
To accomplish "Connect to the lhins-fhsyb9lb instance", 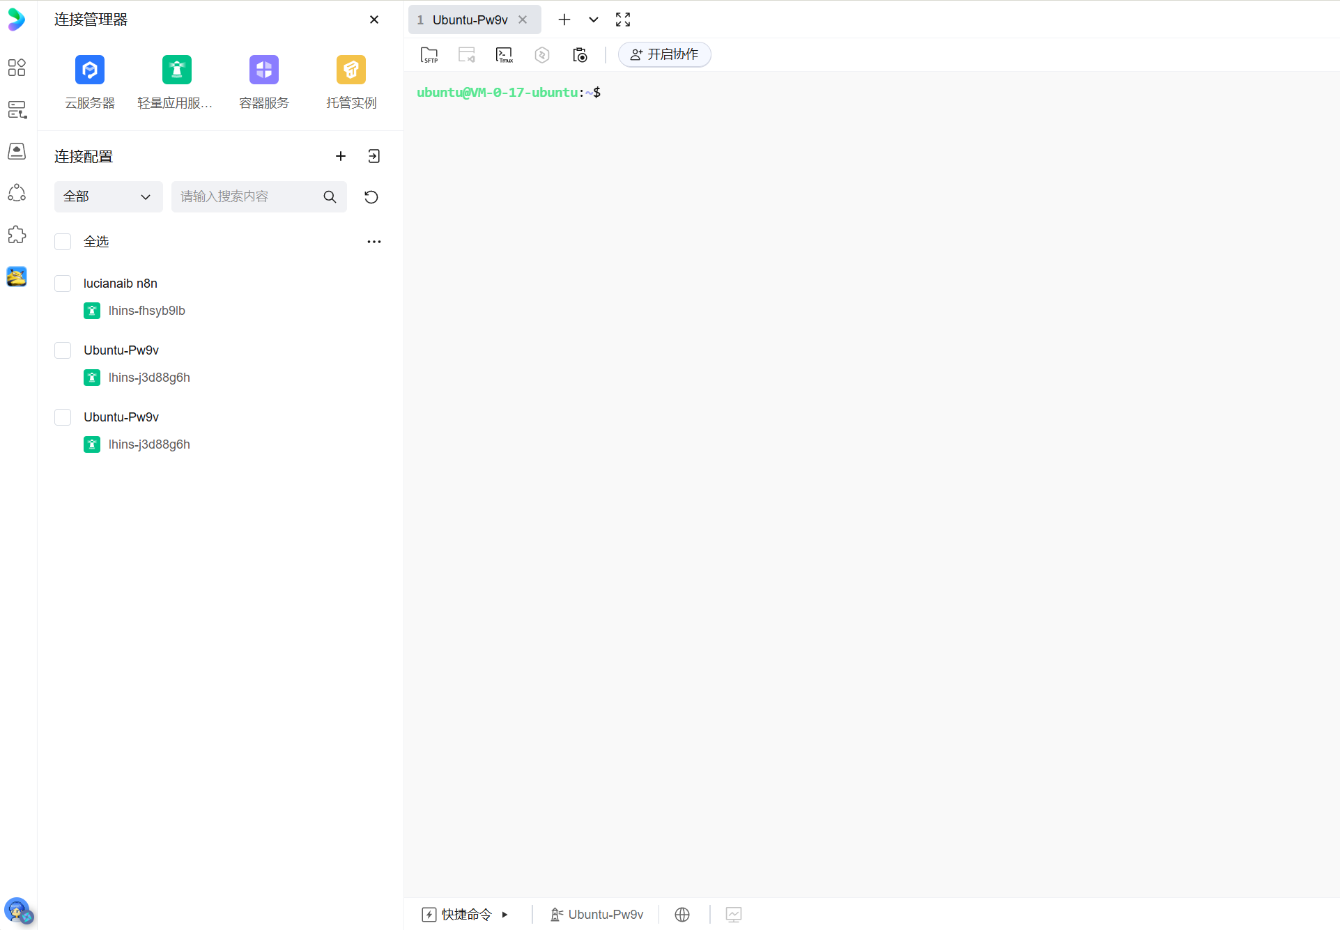I will point(146,310).
